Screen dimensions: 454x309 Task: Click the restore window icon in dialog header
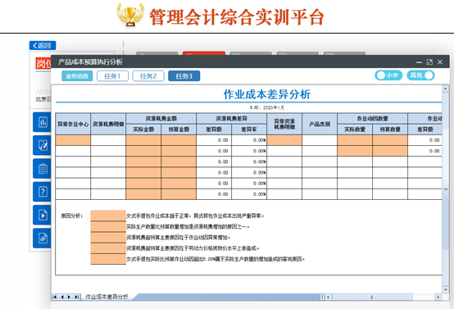(x=429, y=62)
